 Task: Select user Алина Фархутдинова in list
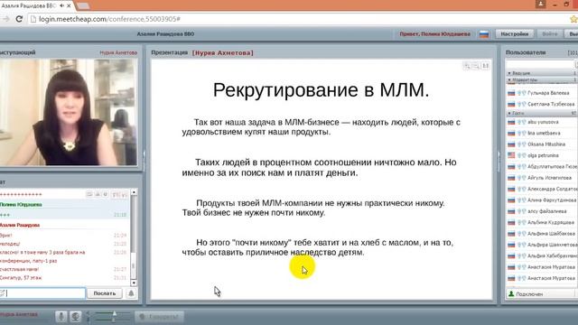[x=552, y=200]
